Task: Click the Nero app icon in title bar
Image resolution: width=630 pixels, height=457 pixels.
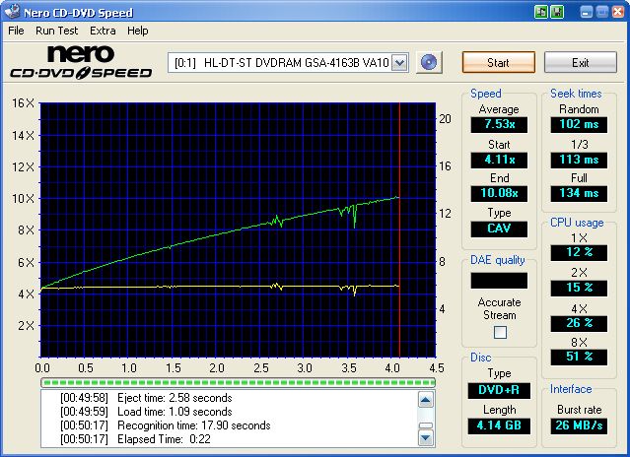Action: pyautogui.click(x=12, y=12)
